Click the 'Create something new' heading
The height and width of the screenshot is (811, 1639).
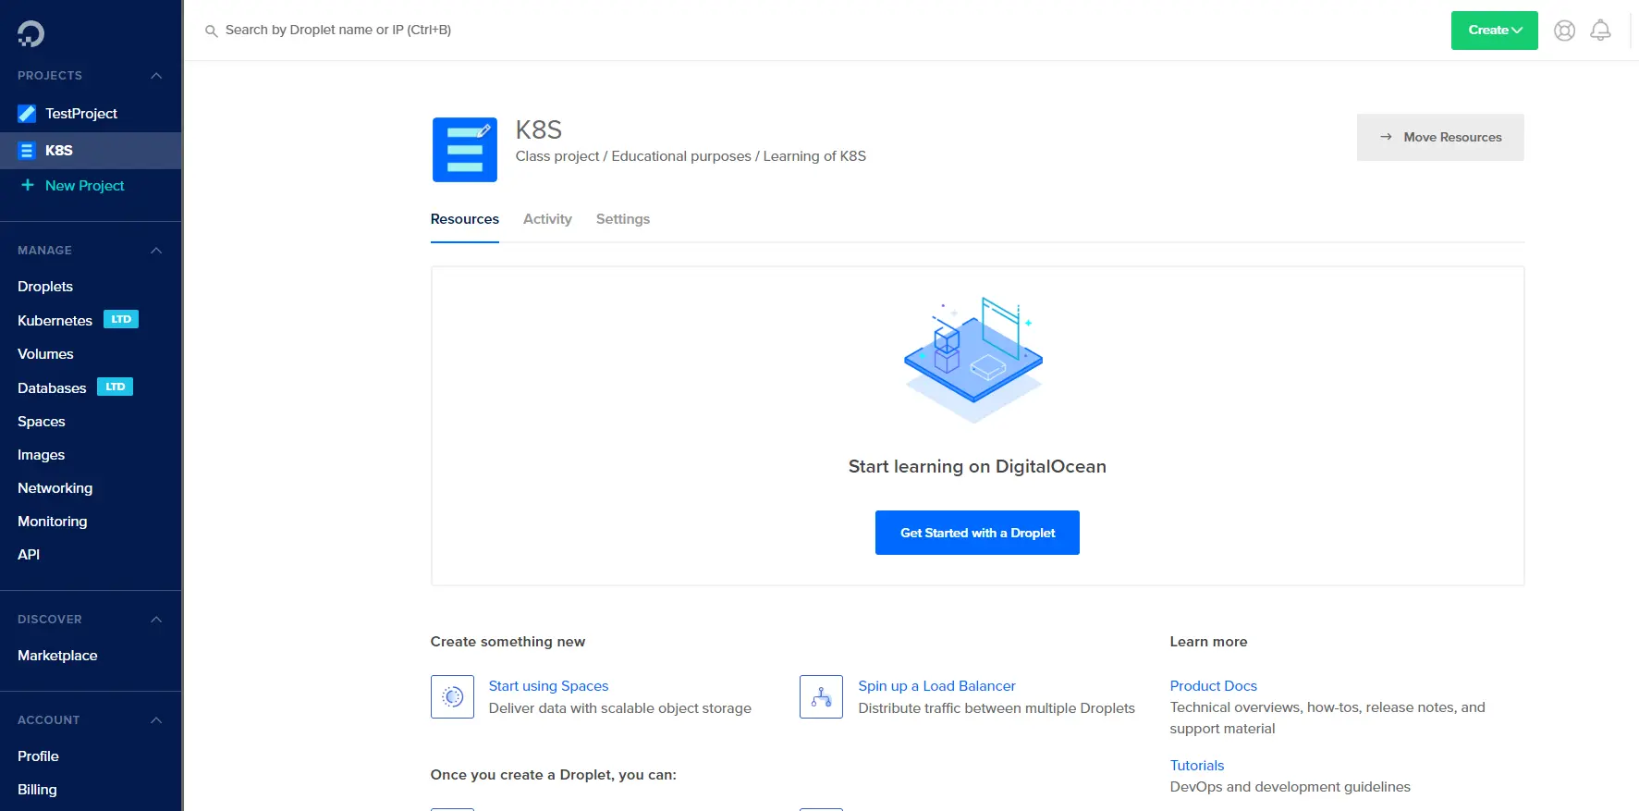click(508, 642)
